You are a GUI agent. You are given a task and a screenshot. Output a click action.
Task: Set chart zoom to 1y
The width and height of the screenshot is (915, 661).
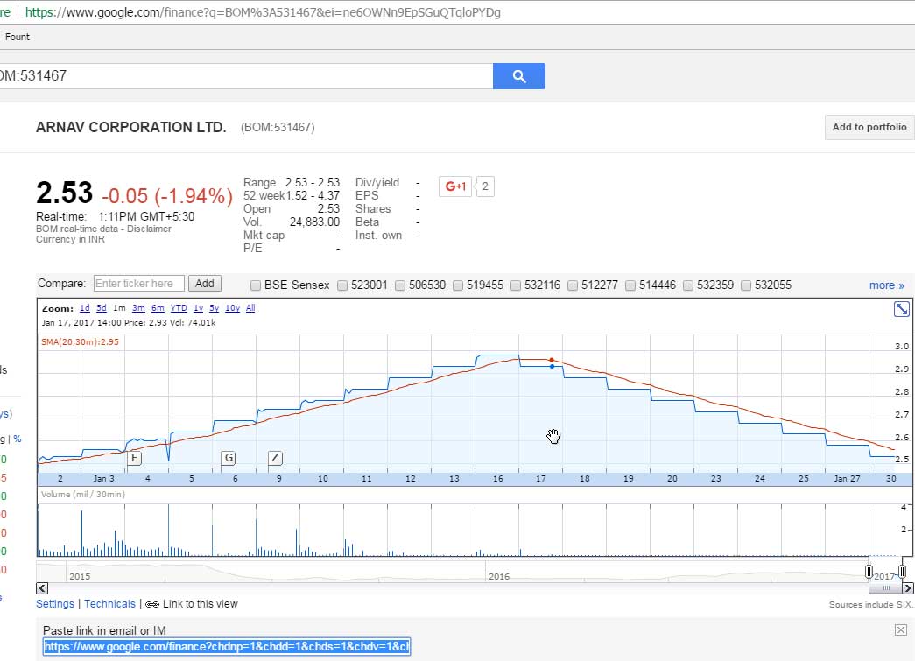(199, 308)
